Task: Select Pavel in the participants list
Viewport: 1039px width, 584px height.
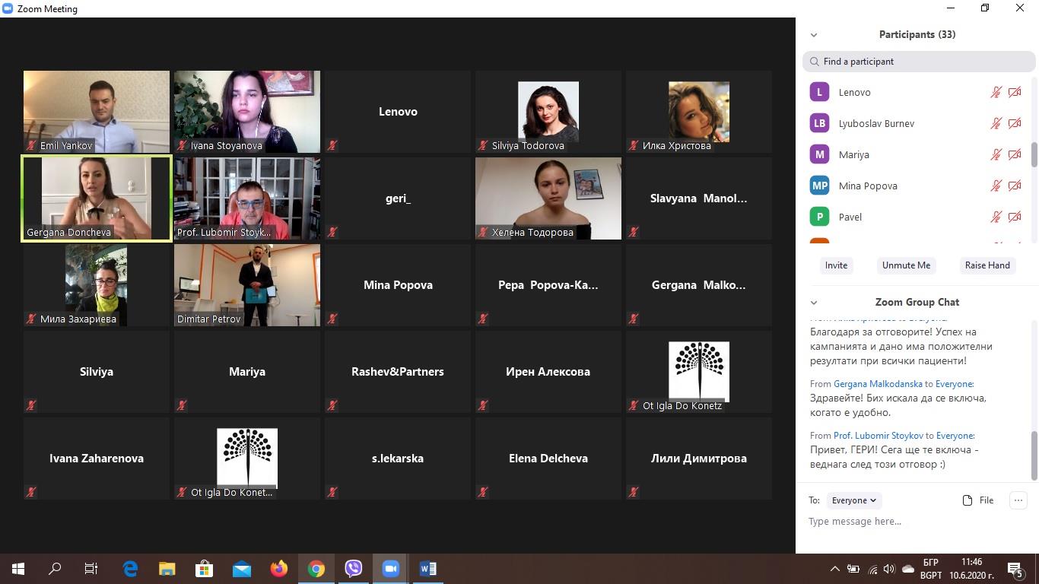Action: [x=850, y=217]
